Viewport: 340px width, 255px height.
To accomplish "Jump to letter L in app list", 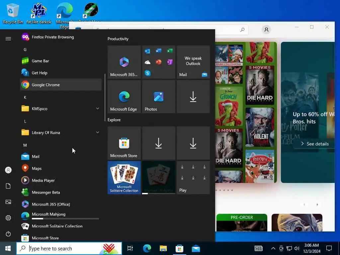I will click(25, 121).
